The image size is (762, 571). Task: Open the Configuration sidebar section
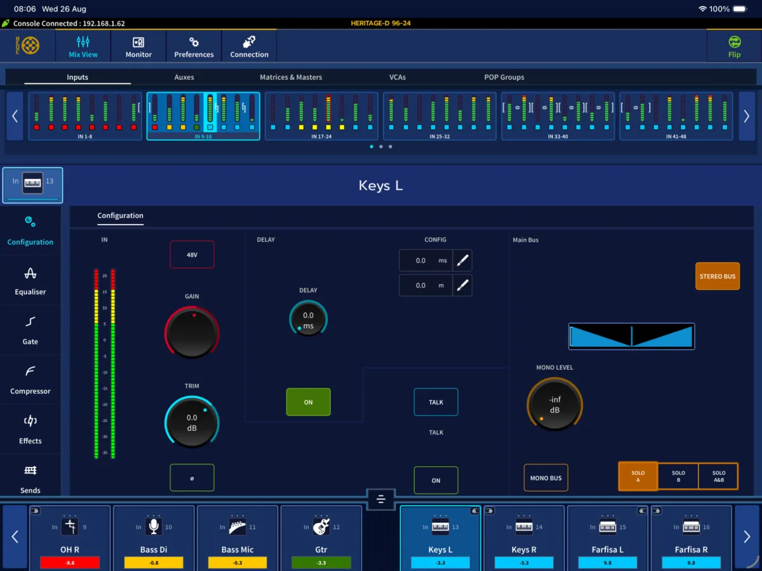point(30,231)
